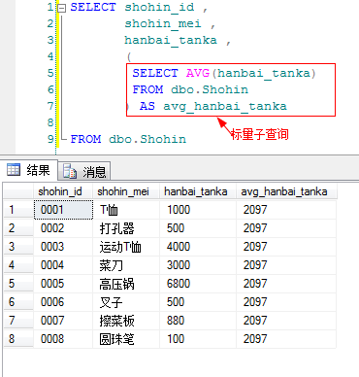Click the avg_hanbai_tanka alias in line 7
Viewport: 359px width, 377px height.
tap(225, 106)
